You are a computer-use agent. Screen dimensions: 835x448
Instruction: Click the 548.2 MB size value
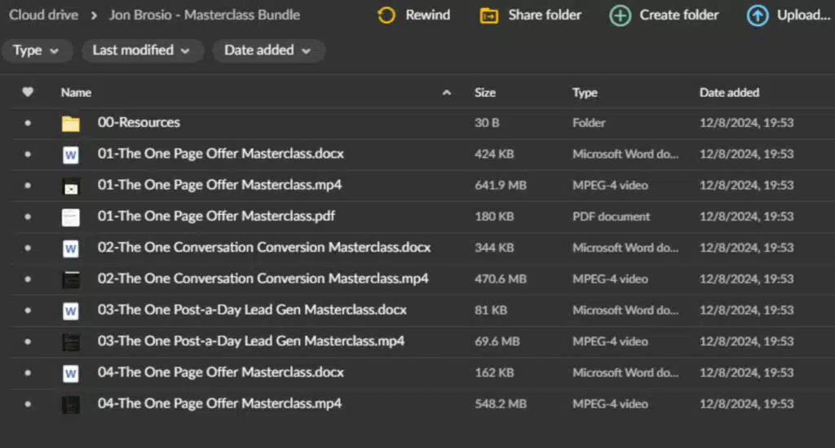point(501,404)
